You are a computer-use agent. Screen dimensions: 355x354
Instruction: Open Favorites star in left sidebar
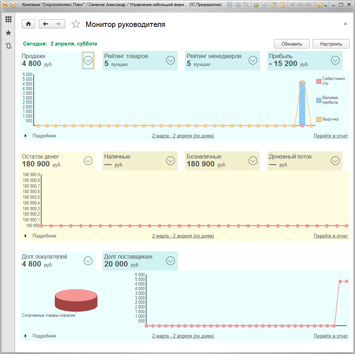tap(8, 33)
